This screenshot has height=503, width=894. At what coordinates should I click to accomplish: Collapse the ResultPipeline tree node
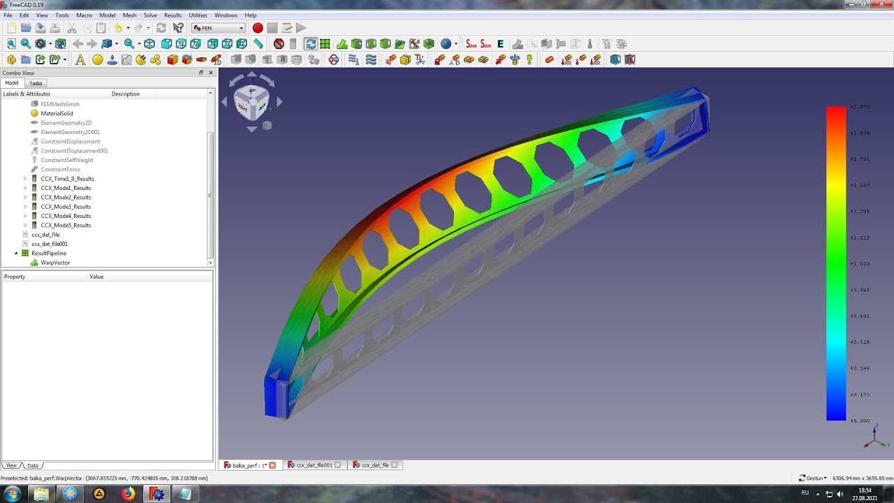16,253
